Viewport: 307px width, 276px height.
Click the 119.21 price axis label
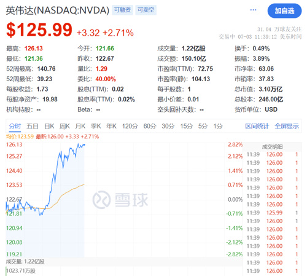[14, 254]
